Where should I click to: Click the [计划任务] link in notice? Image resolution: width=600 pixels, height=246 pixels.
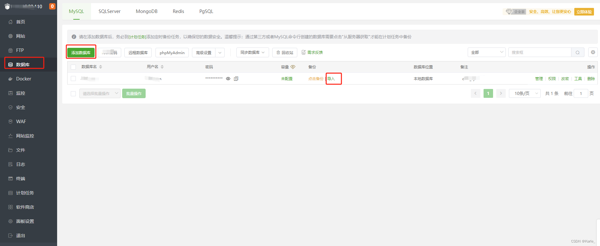(x=137, y=37)
